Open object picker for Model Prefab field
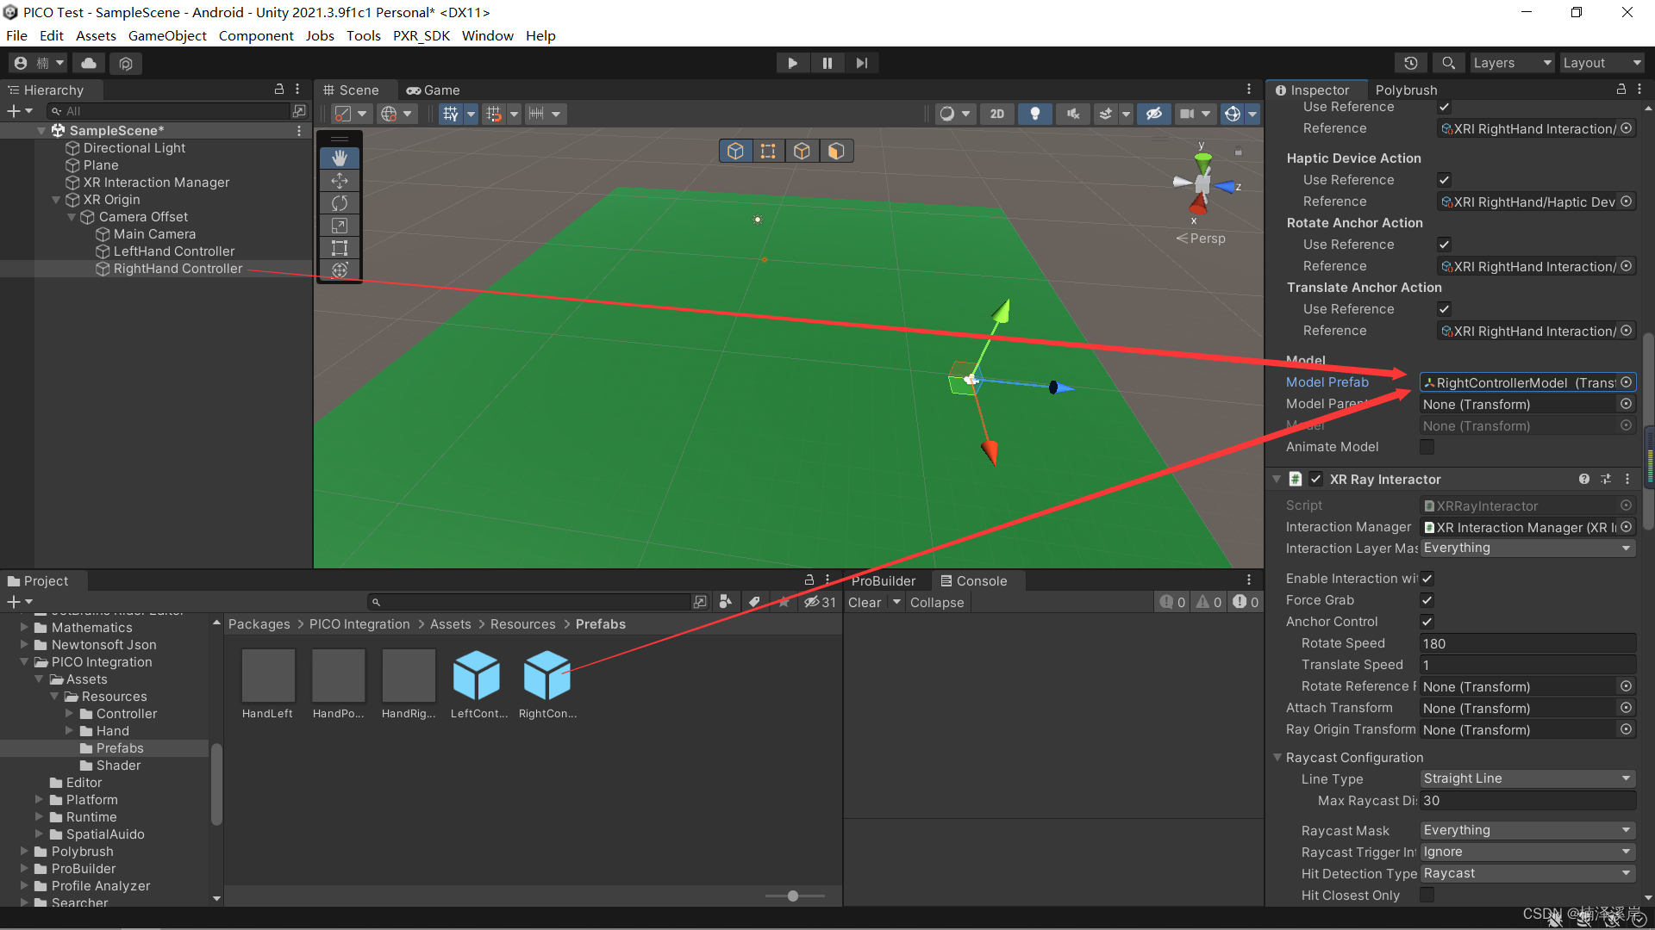The height and width of the screenshot is (930, 1655). 1627,382
